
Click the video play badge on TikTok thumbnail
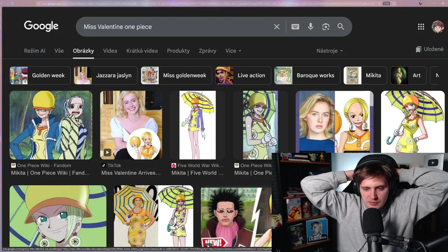point(107,153)
